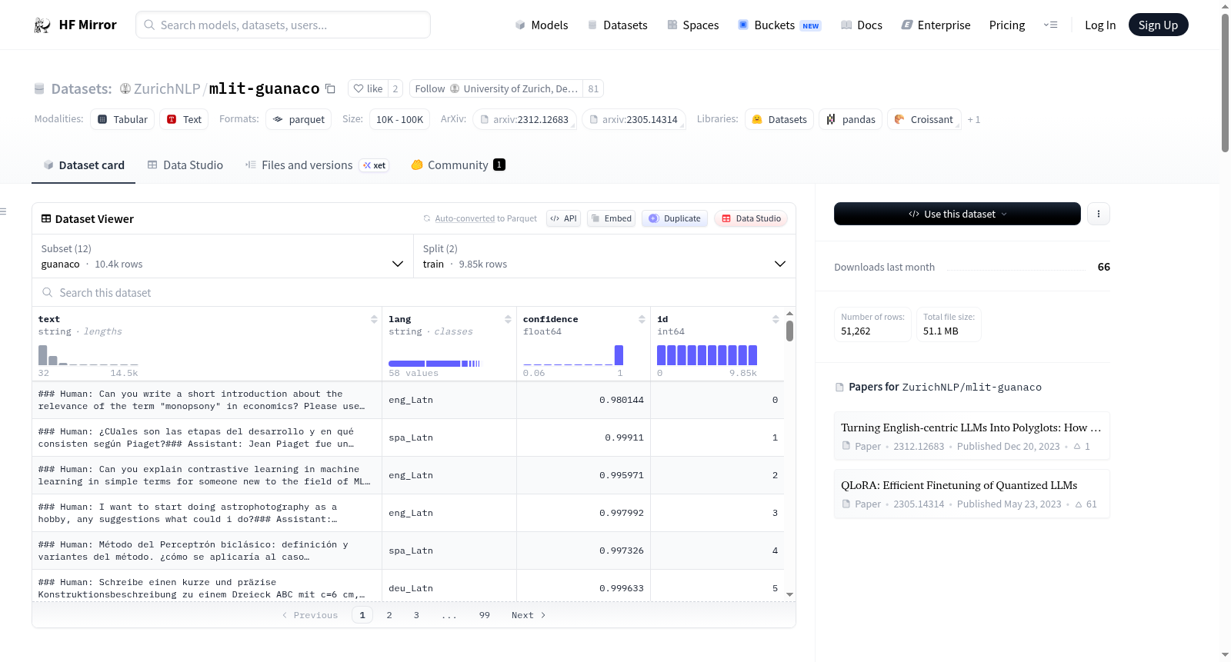Go to the Community tab
The height and width of the screenshot is (662, 1231).
(x=458, y=165)
